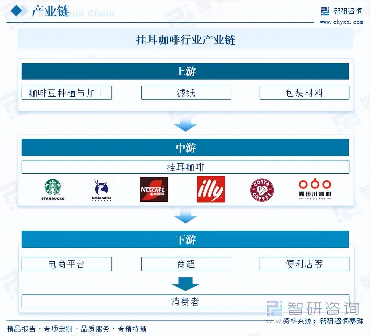Open the illy brand logo
This screenshot has height=336, width=370.
pyautogui.click(x=211, y=189)
